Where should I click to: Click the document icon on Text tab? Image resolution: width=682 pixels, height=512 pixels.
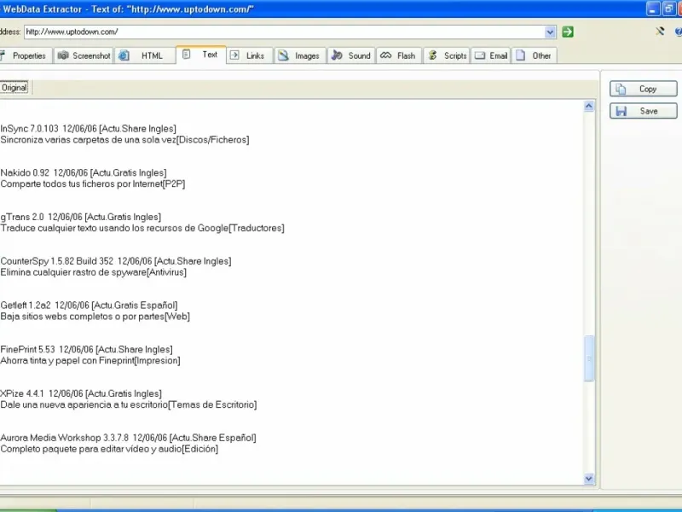pyautogui.click(x=186, y=55)
